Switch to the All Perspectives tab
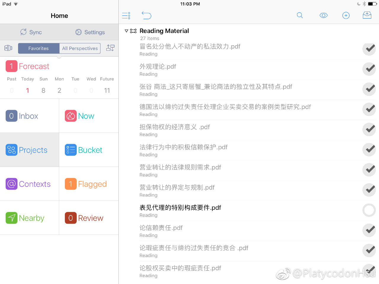Viewport: 379px width, 284px height. coord(80,48)
